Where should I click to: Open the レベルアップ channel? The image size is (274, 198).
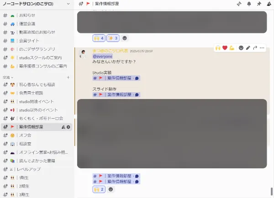point(37,169)
